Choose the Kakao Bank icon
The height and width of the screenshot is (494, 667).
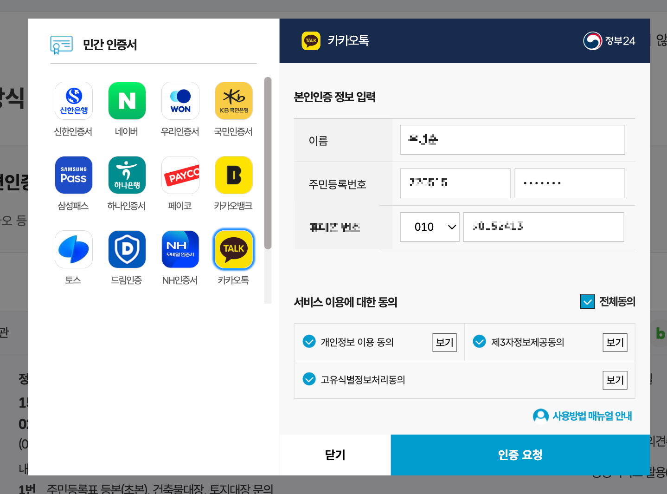pyautogui.click(x=234, y=175)
